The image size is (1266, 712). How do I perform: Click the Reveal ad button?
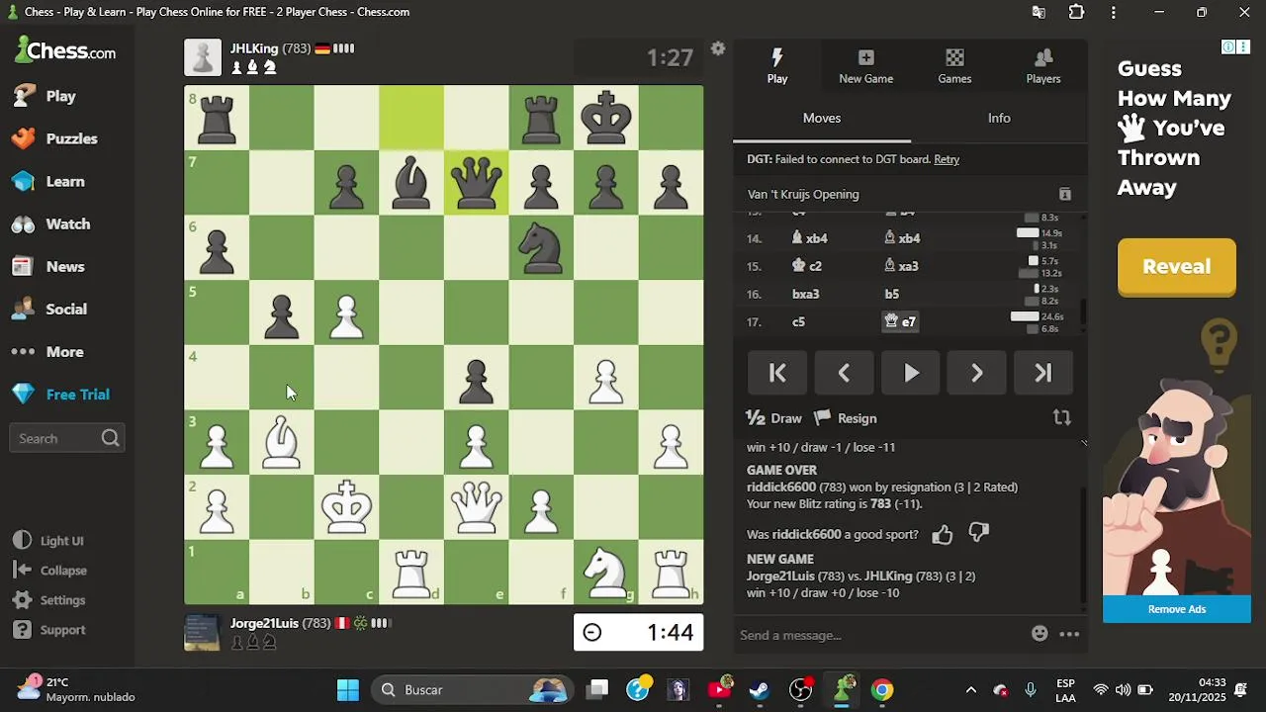tap(1176, 266)
